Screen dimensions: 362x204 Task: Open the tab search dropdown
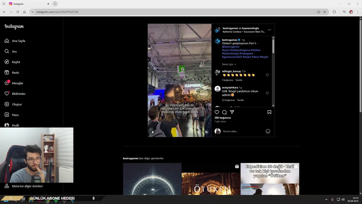coord(4,4)
